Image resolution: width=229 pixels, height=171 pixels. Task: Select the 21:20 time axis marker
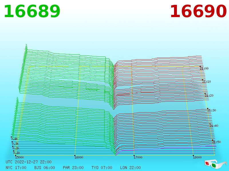pyautogui.click(x=209, y=95)
